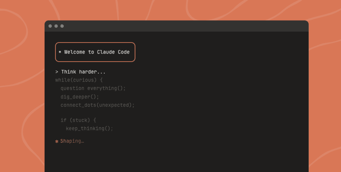Click the orange asterisk spinner beside Shaping
This screenshot has width=341, height=172.
coord(57,141)
